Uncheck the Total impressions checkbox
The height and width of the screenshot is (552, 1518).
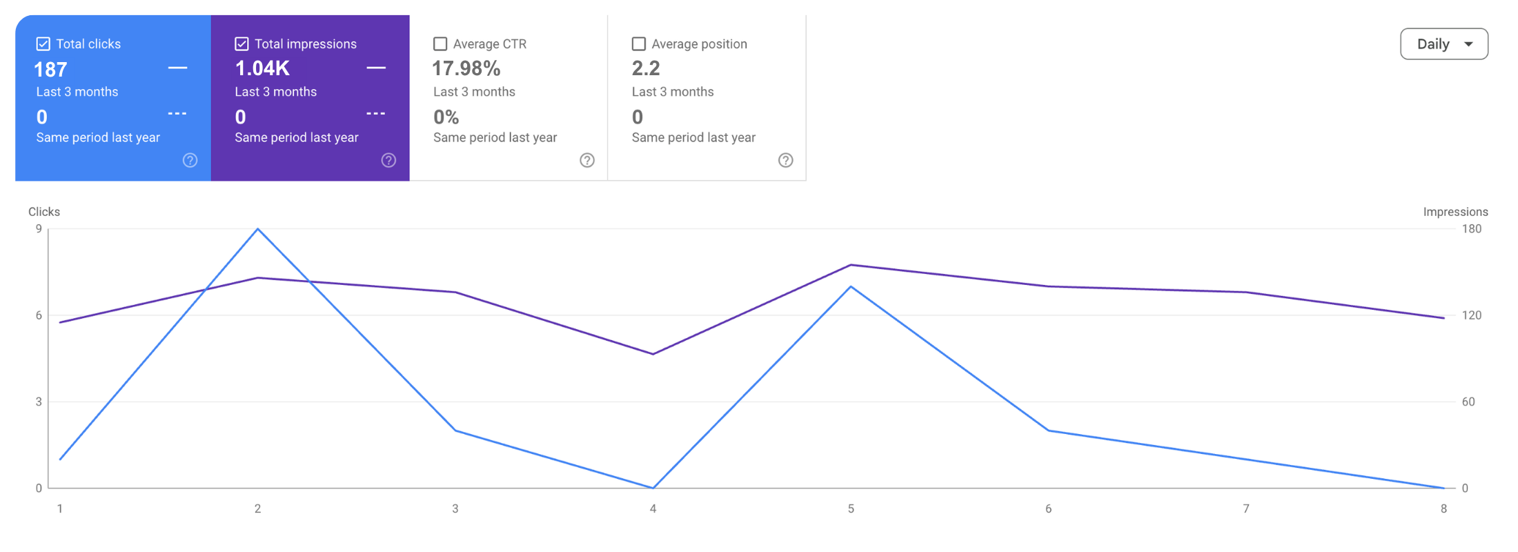pos(241,44)
